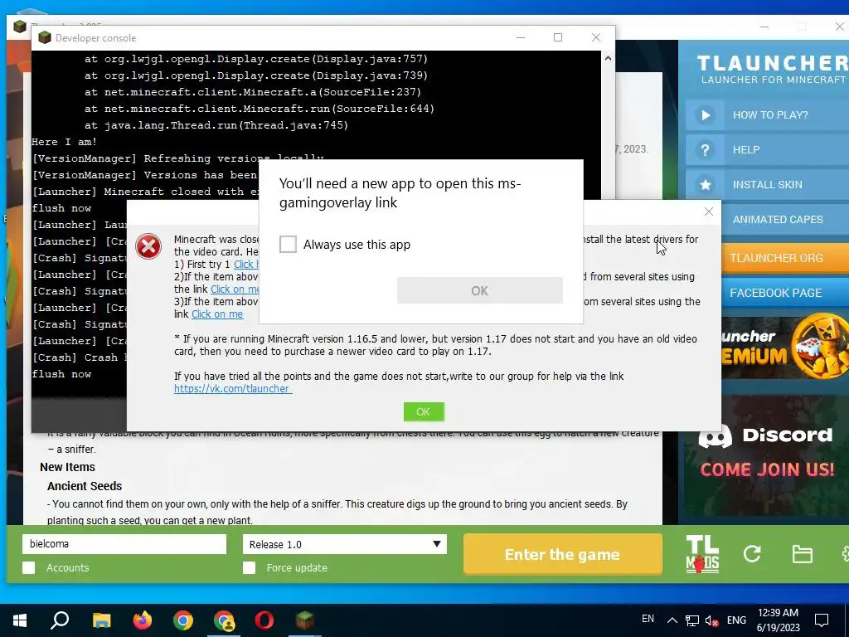Click the 'Ancient Seeds' heading text

click(x=85, y=486)
